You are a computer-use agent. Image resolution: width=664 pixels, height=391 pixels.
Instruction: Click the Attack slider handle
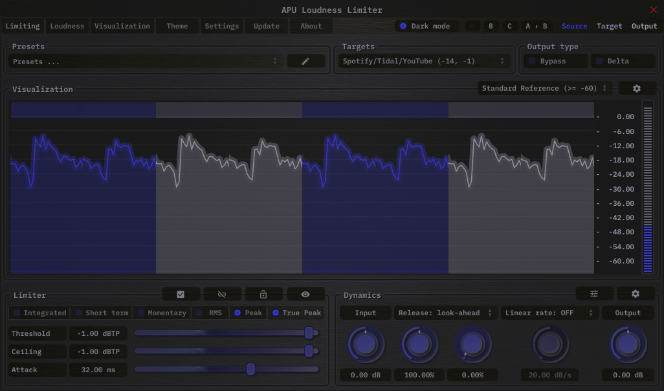click(x=250, y=369)
